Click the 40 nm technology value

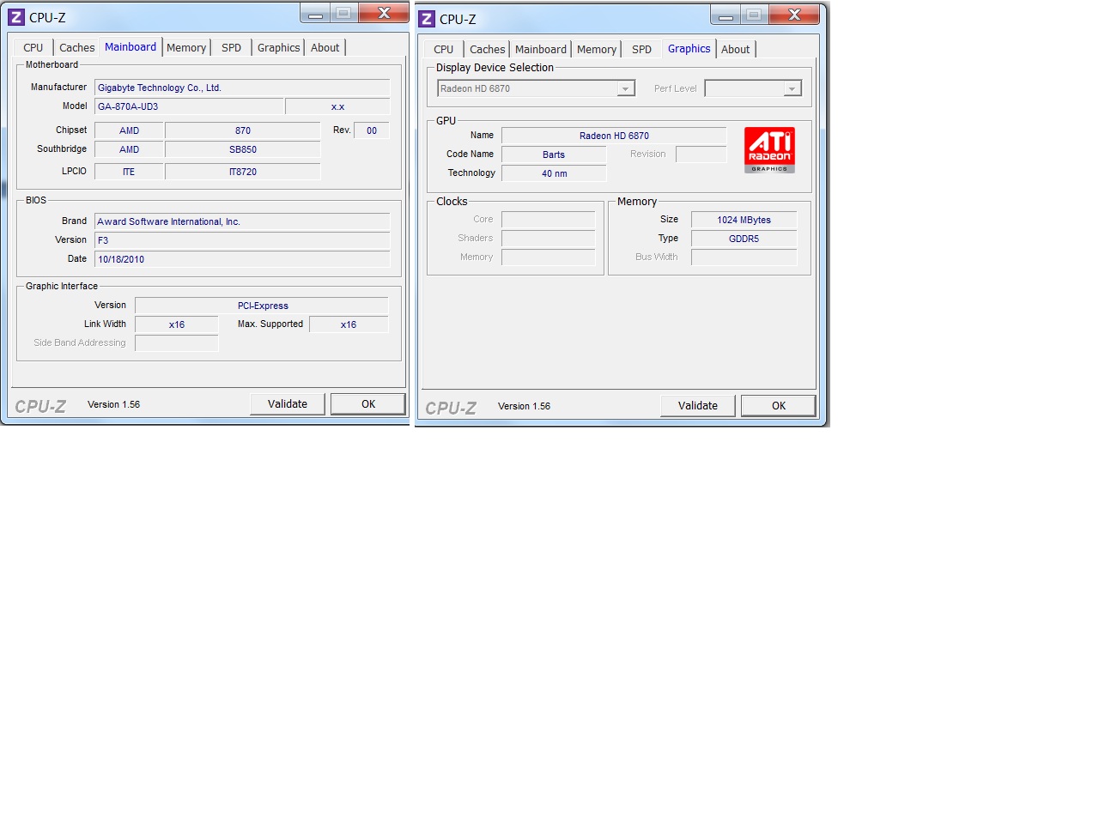pos(554,173)
